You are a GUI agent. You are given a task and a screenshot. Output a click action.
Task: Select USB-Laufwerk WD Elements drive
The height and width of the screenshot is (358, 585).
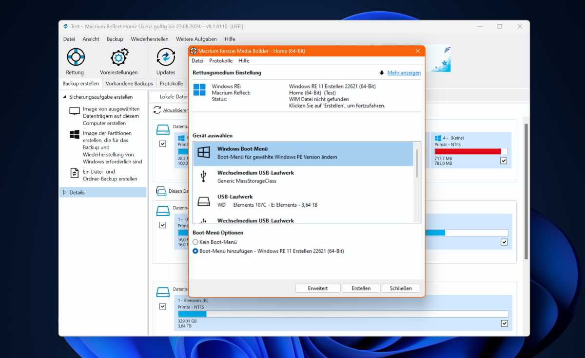[x=303, y=201]
